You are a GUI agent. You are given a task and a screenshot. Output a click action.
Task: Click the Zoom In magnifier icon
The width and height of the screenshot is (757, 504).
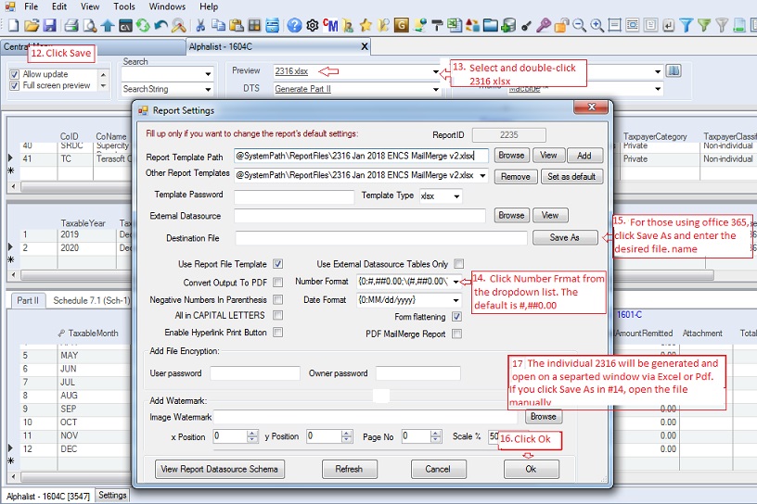pyautogui.click(x=597, y=25)
